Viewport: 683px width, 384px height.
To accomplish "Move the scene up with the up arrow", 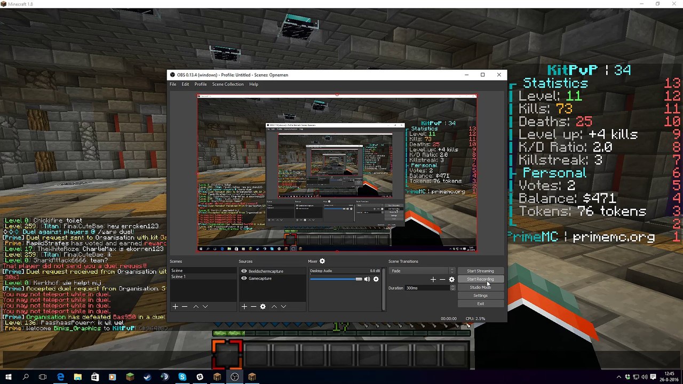I will [196, 307].
